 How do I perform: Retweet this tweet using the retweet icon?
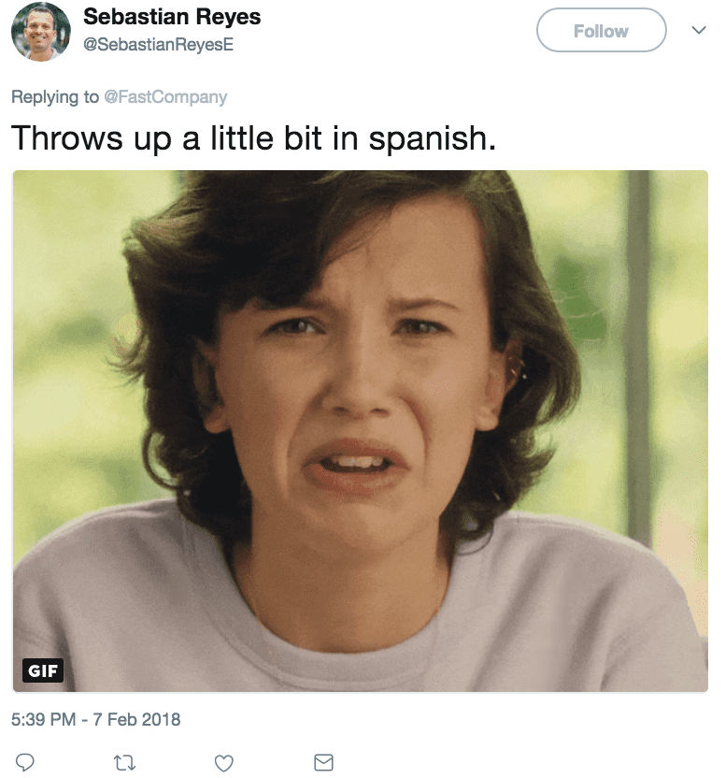tap(124, 762)
